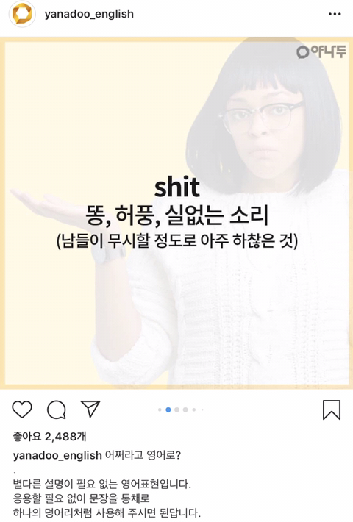Open the three-dot more options menu

335,14
